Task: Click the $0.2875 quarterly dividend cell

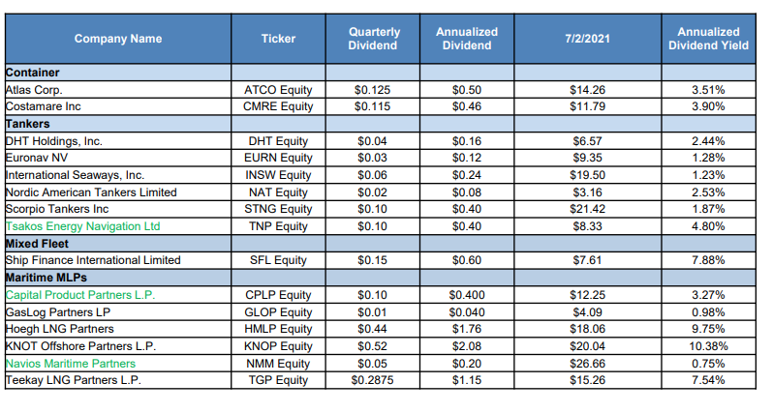Action: tap(373, 380)
